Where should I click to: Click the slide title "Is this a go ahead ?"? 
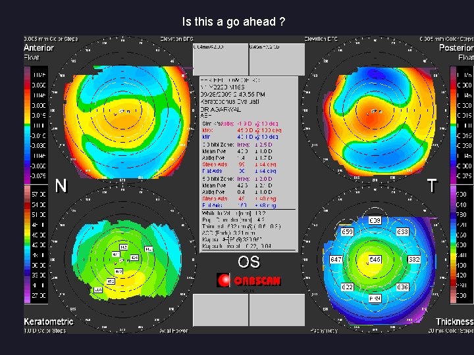233,22
